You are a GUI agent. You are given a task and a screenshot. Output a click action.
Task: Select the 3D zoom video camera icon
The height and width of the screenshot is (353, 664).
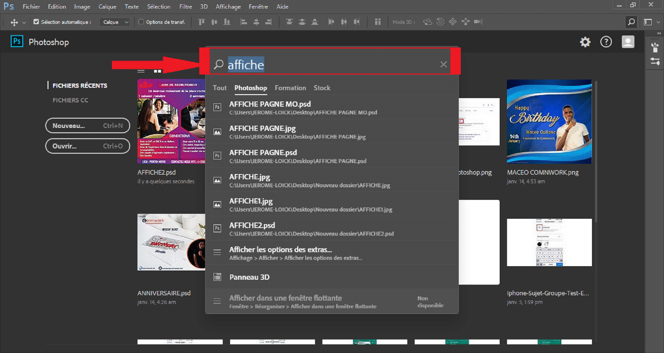point(478,22)
